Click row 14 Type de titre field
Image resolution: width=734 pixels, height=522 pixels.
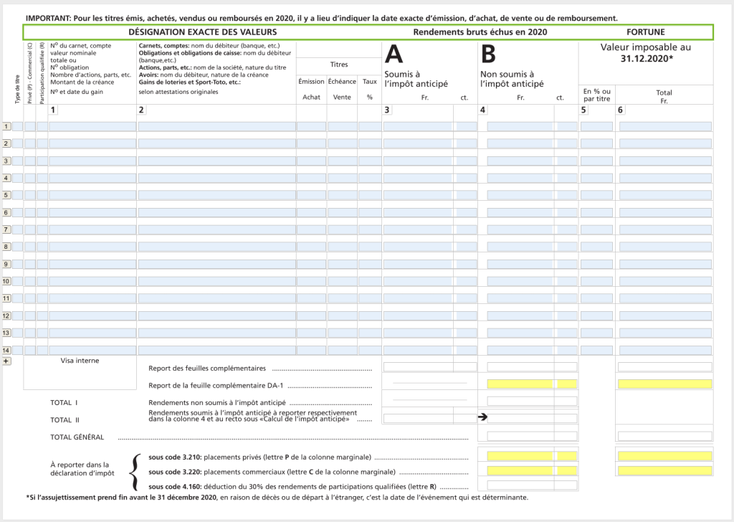coord(17,350)
